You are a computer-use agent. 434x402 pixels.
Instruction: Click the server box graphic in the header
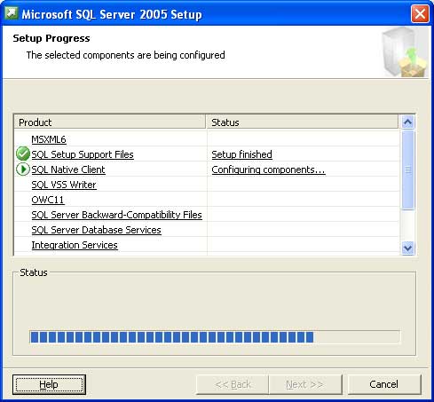click(405, 51)
